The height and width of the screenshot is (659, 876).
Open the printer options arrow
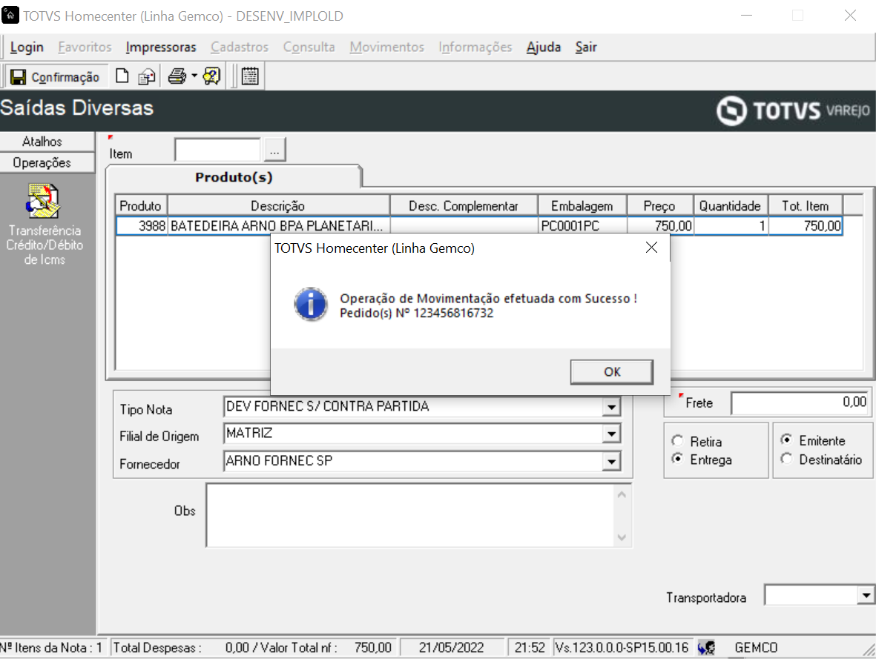pos(194,76)
